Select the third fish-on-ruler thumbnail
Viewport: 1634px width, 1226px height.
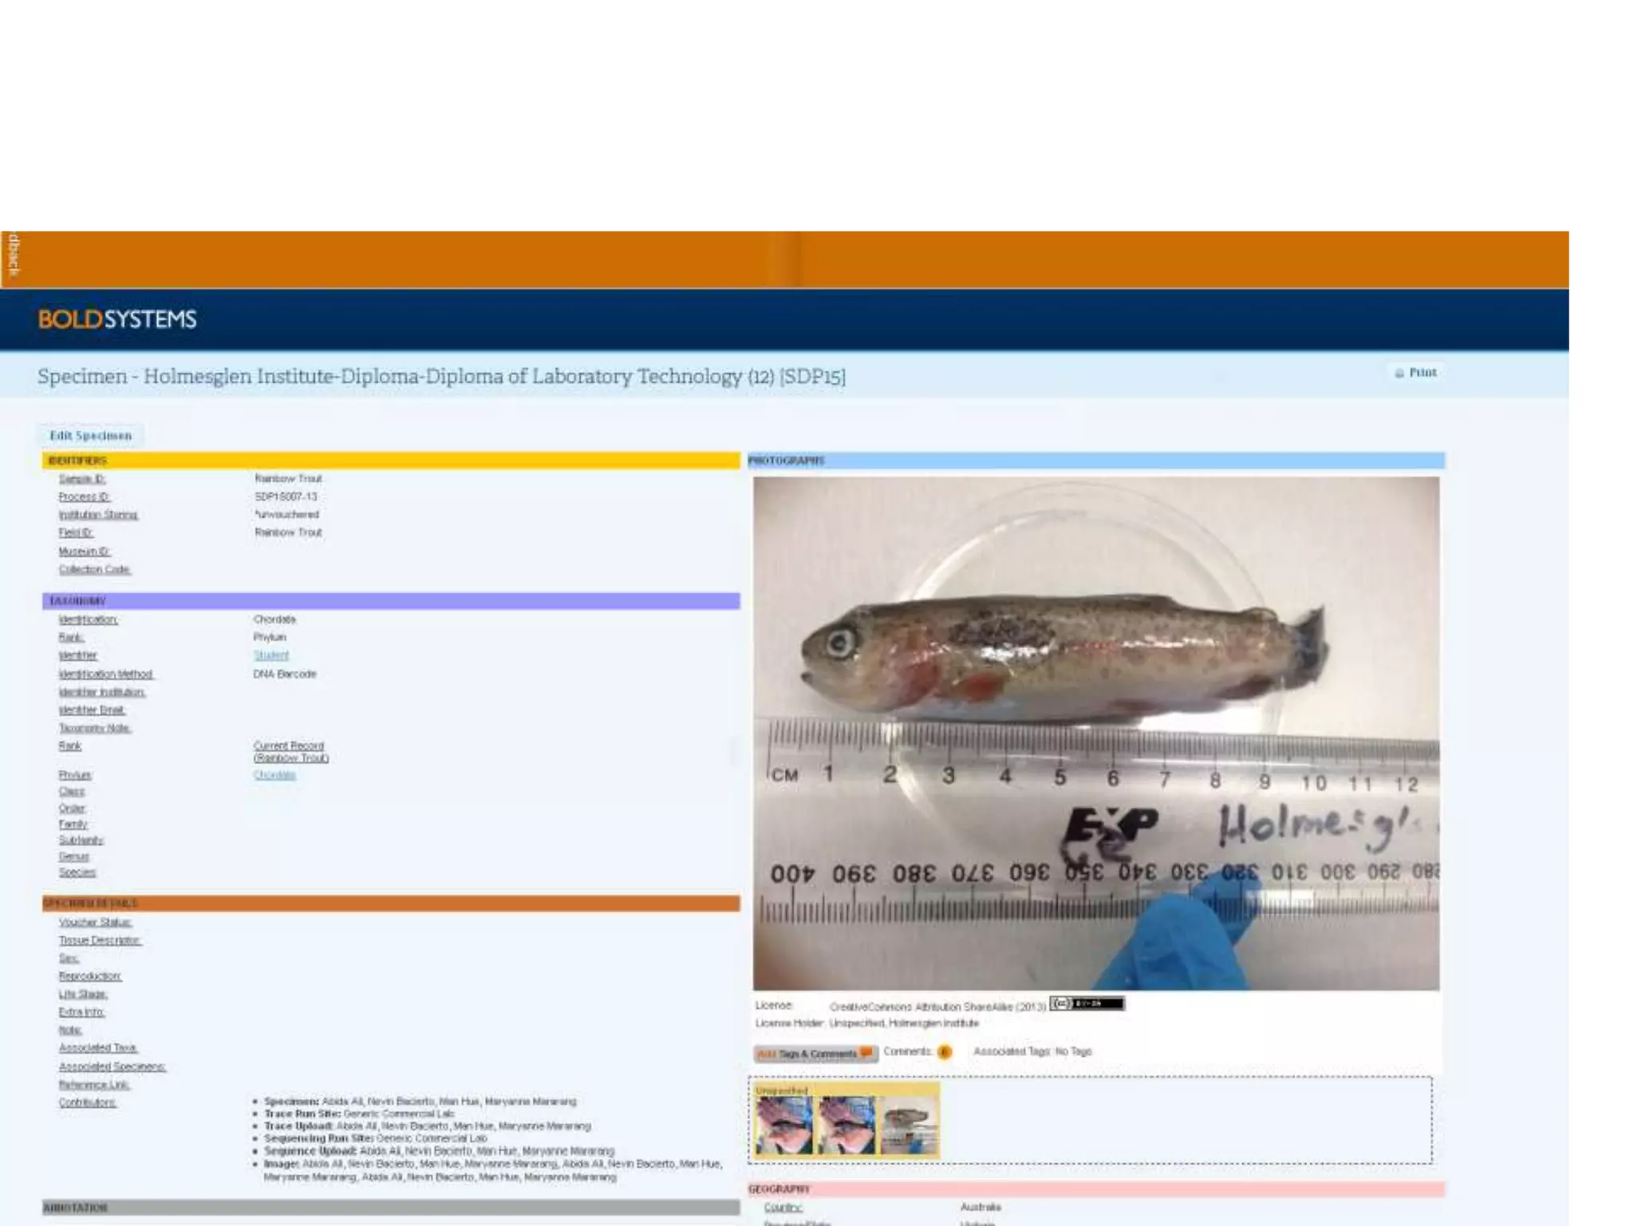coord(909,1125)
